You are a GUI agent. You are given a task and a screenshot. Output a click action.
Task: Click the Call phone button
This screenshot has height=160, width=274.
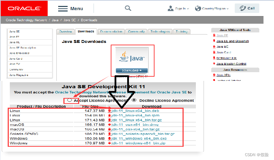click(247, 8)
